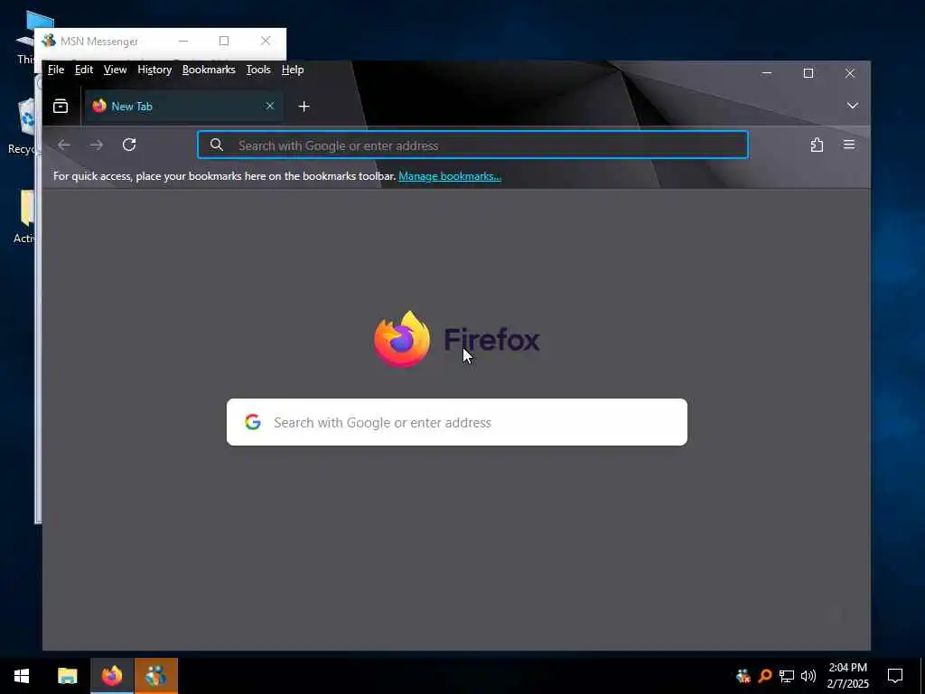Select the Firefox taskbar icon
This screenshot has height=694, width=925.
coord(112,676)
